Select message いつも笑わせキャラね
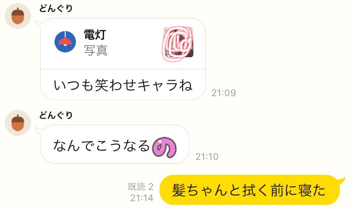The height and width of the screenshot is (211, 352). (x=123, y=85)
